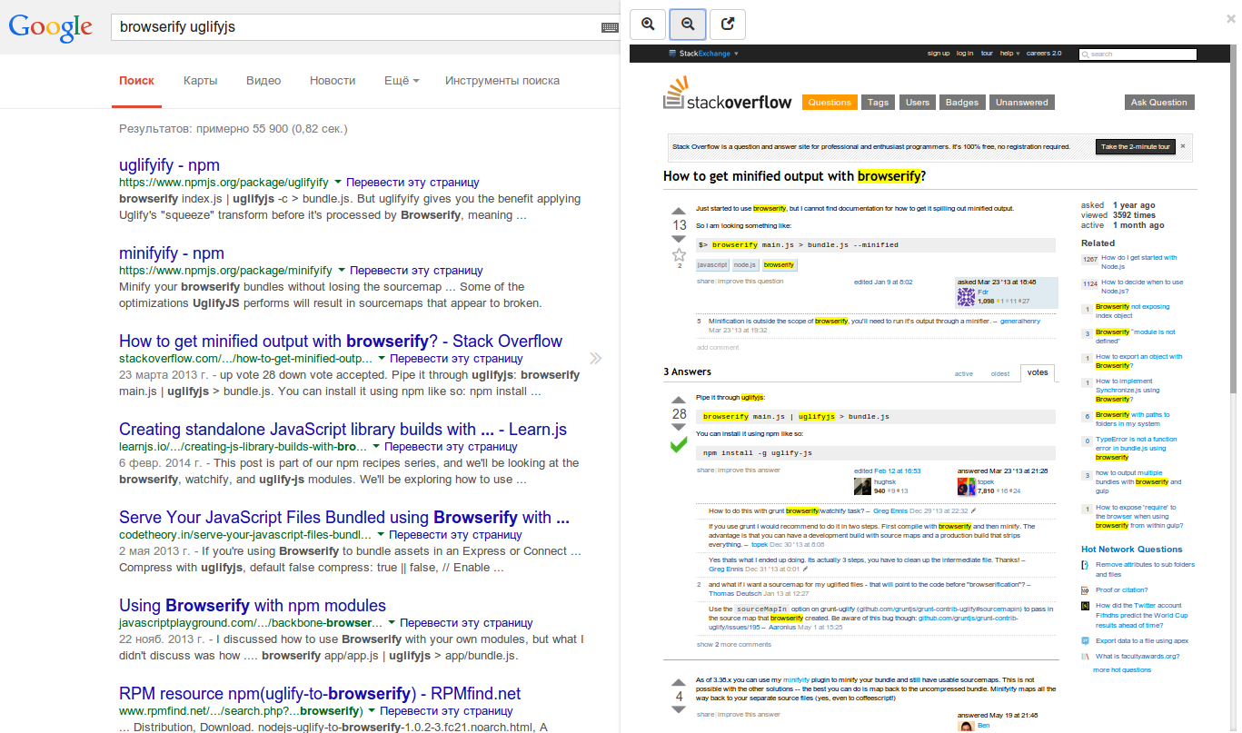This screenshot has height=733, width=1242.
Task: Click the javascript tag under the question
Action: 712,265
